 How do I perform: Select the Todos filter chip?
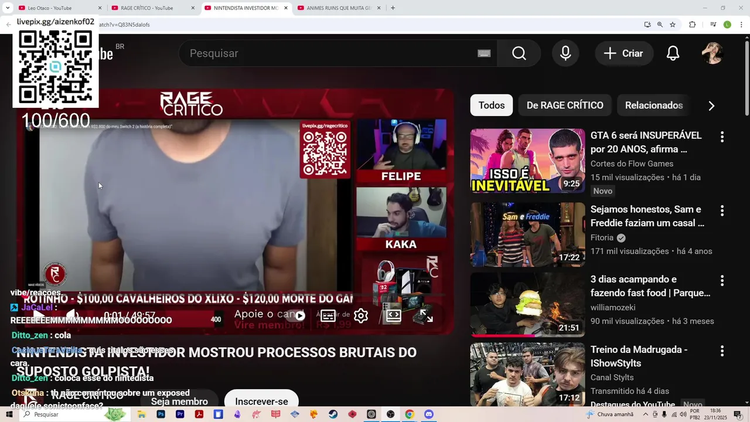(x=492, y=105)
